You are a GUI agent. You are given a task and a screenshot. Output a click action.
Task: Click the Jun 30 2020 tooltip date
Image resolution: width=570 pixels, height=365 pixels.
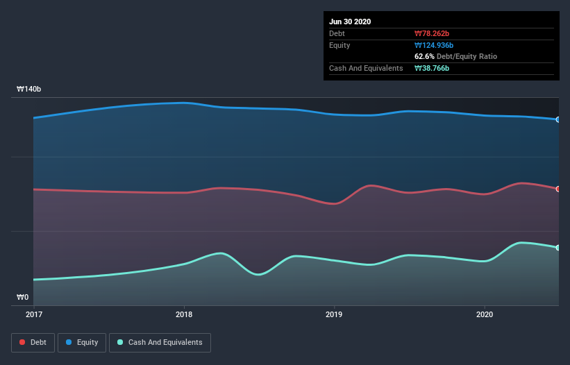click(350, 22)
